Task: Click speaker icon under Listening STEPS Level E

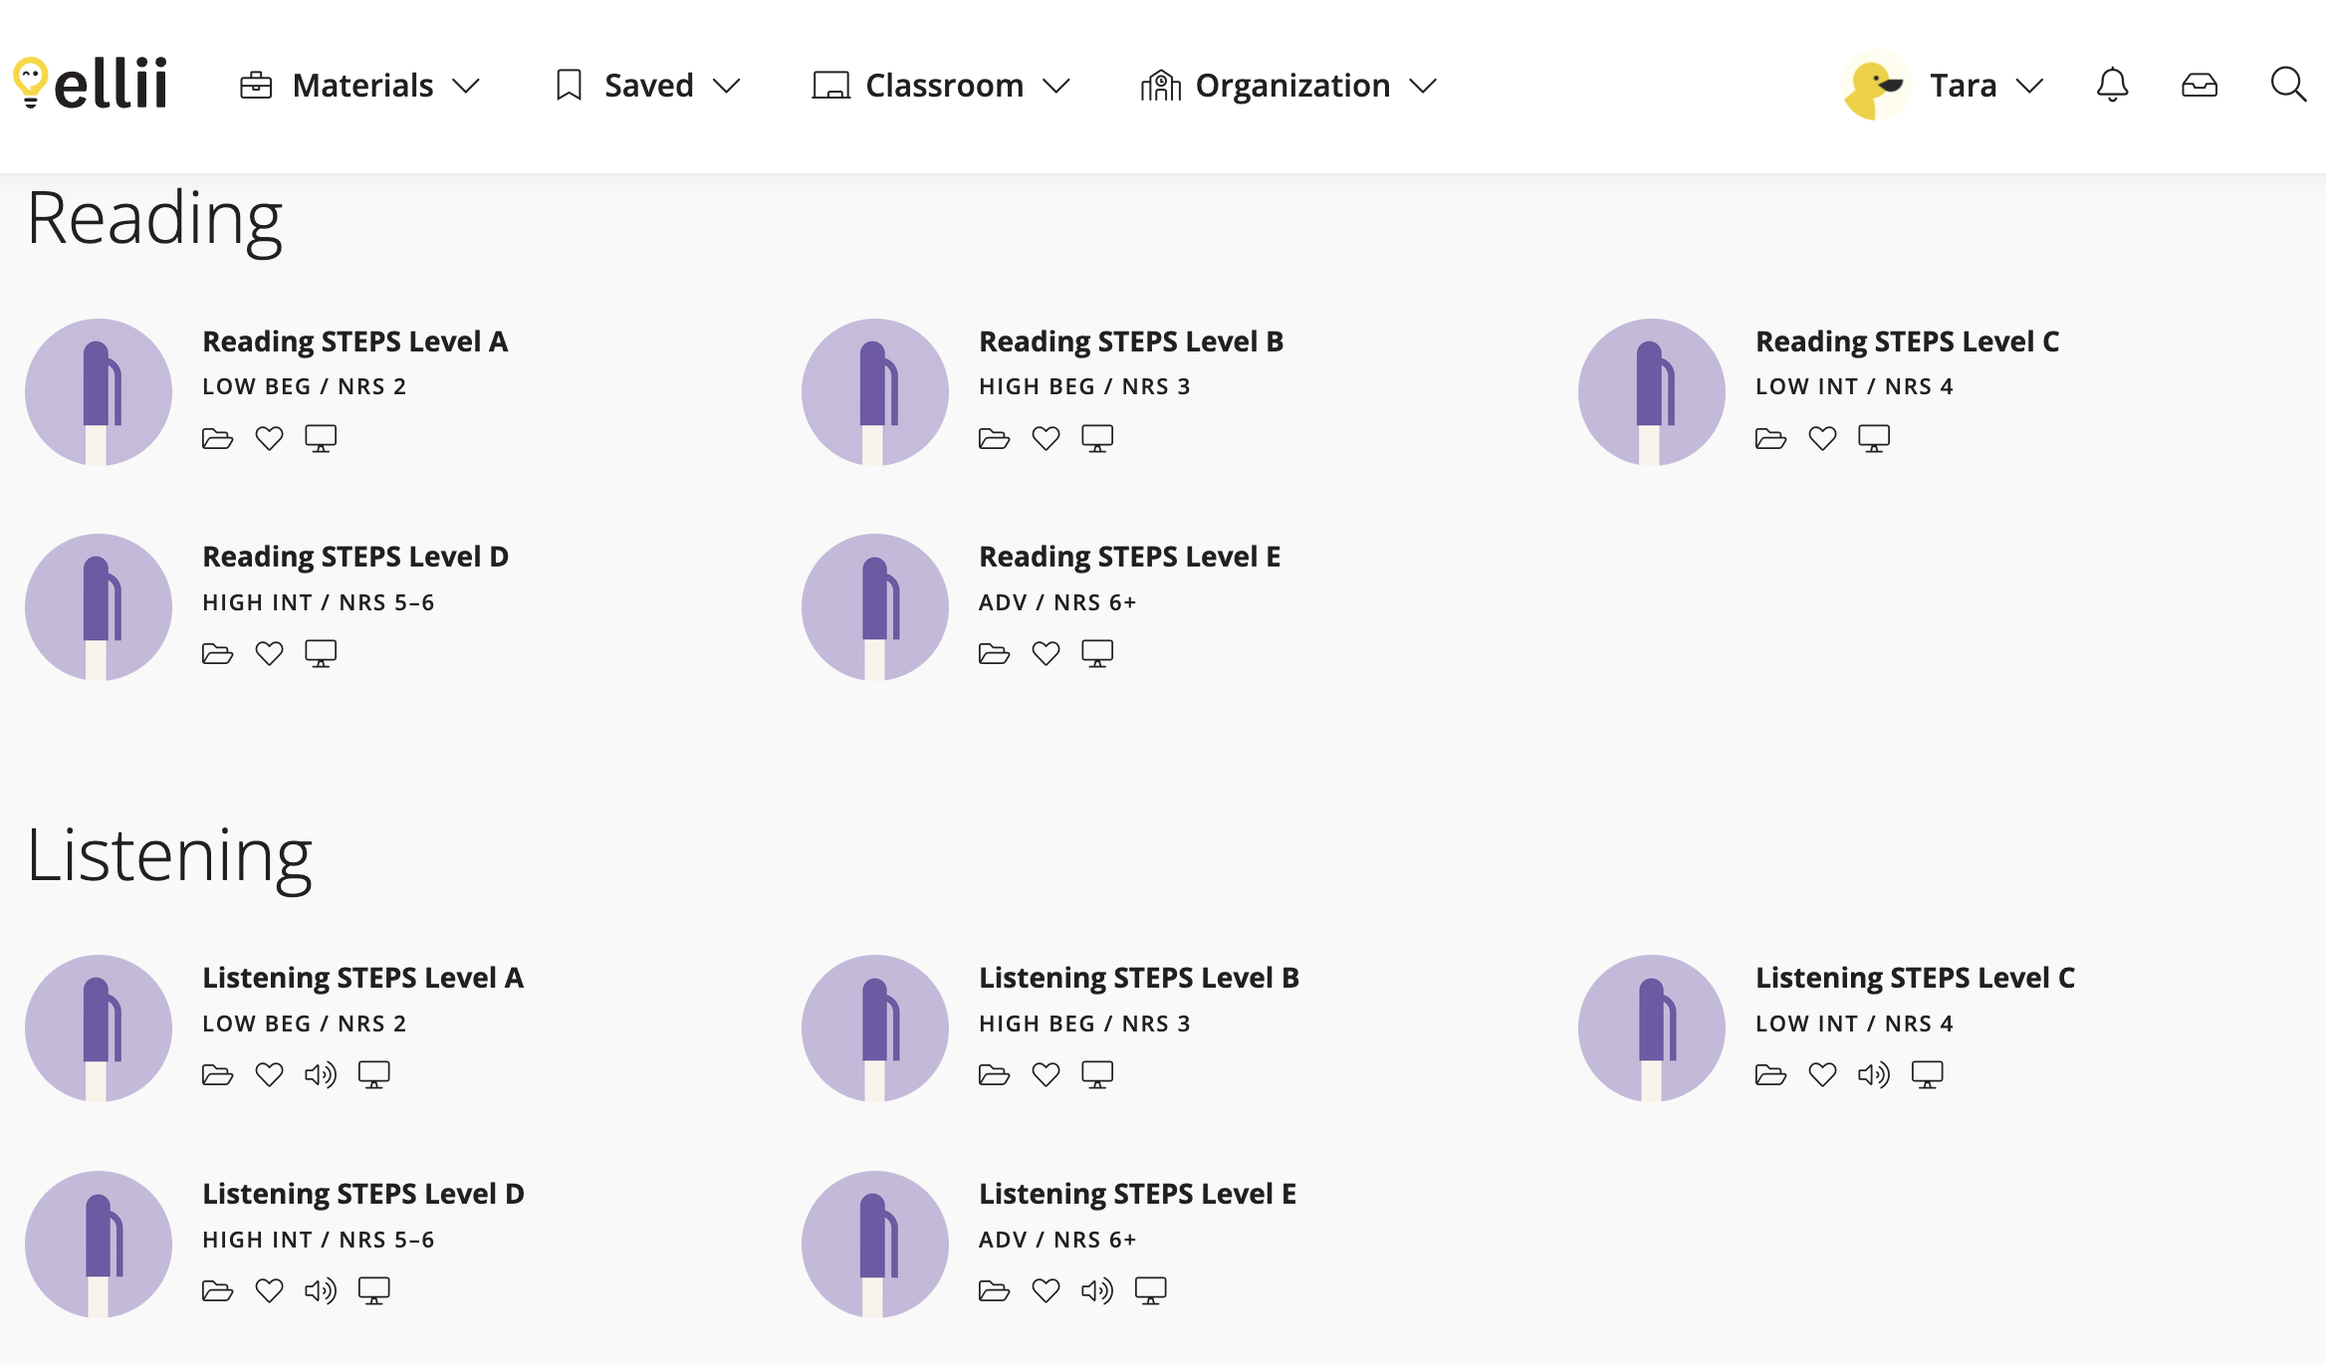Action: [x=1097, y=1291]
